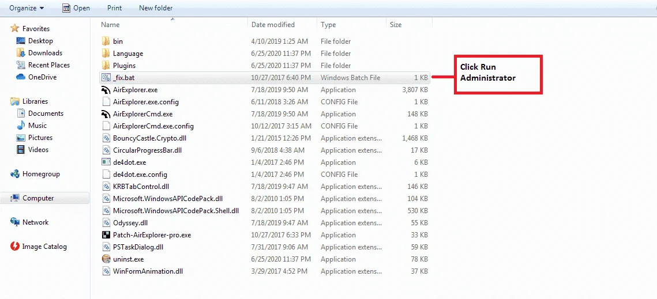Click Print in the toolbar

(114, 7)
